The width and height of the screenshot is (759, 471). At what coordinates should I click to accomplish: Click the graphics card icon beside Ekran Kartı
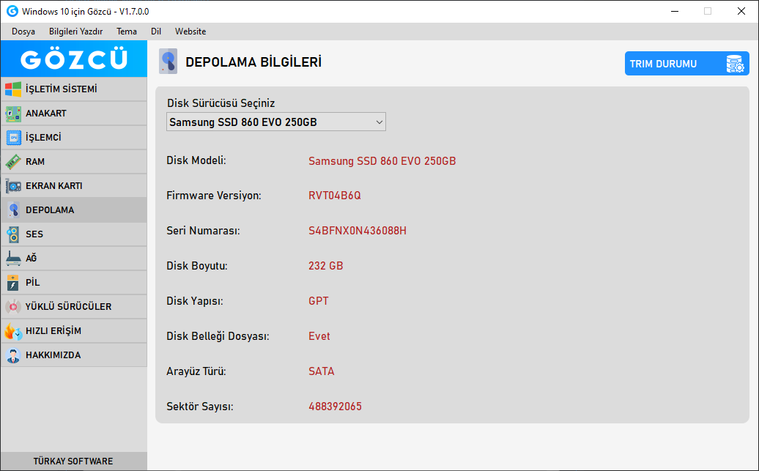pos(13,186)
